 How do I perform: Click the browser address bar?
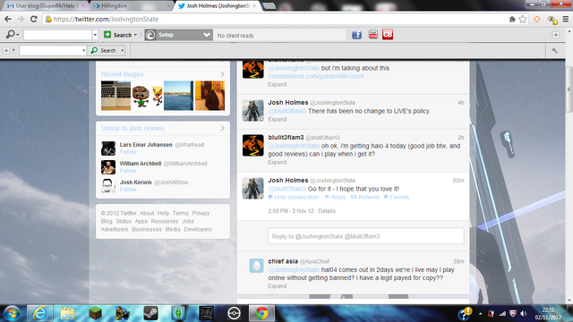274,19
